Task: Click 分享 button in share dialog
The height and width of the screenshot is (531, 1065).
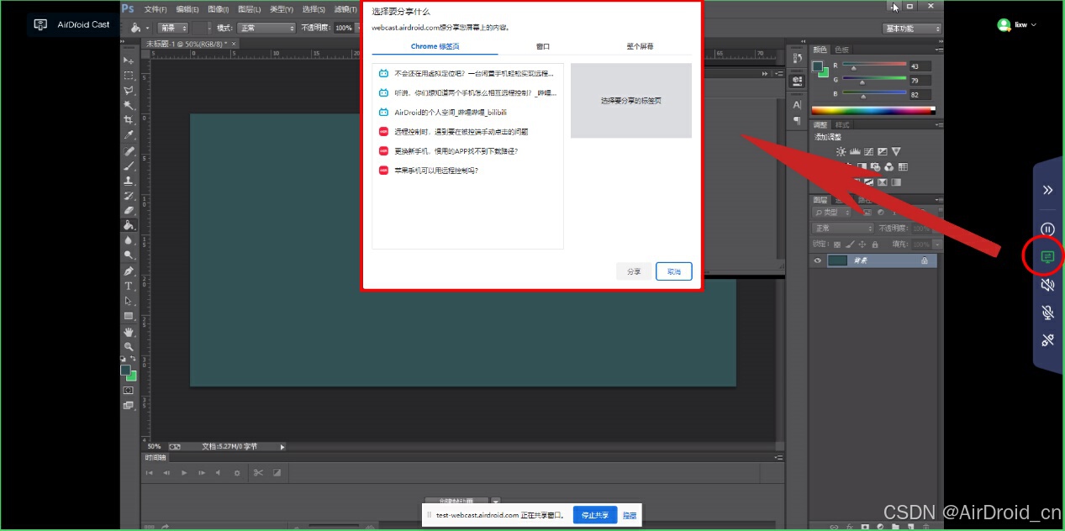Action: 634,271
